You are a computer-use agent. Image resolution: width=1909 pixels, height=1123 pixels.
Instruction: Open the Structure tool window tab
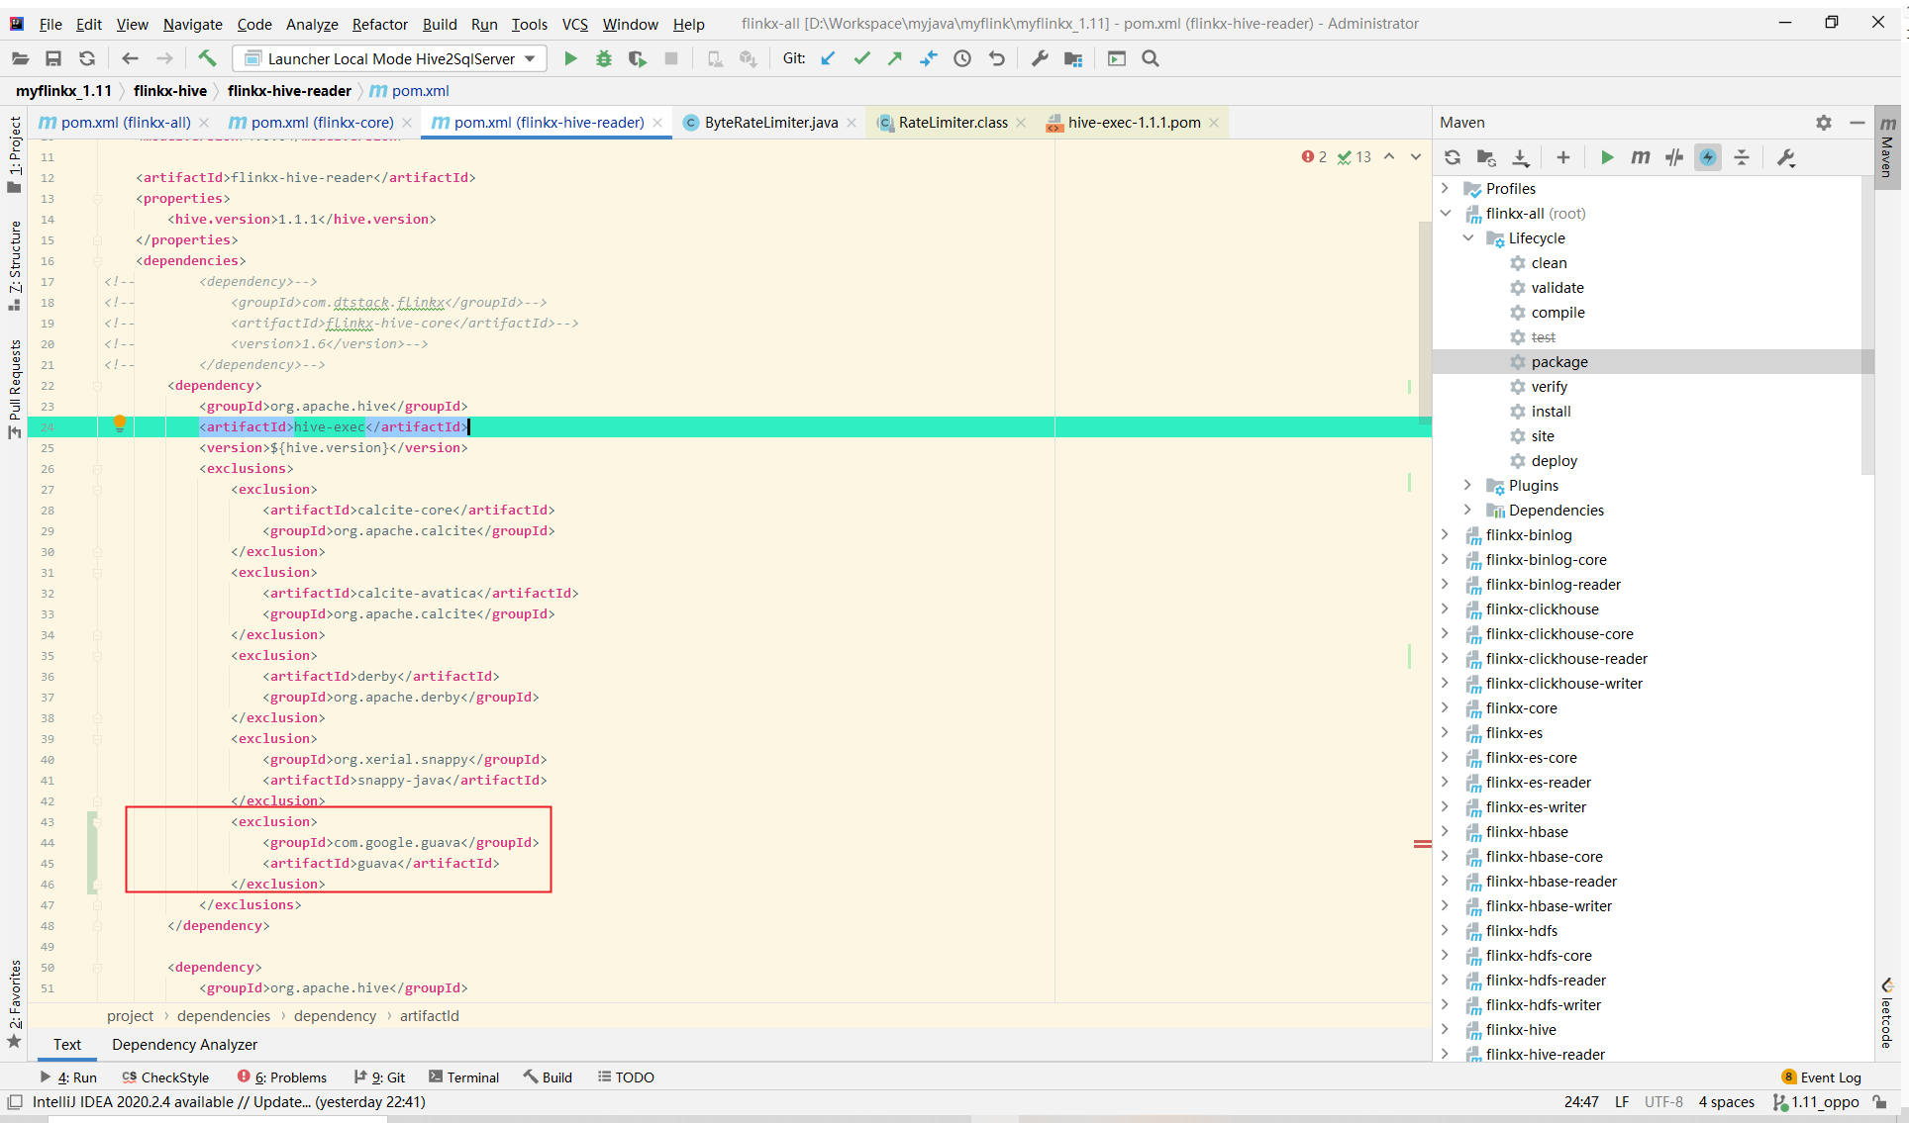pos(14,264)
